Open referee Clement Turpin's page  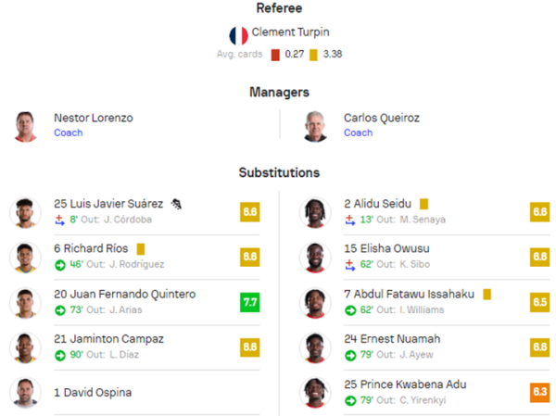click(290, 32)
